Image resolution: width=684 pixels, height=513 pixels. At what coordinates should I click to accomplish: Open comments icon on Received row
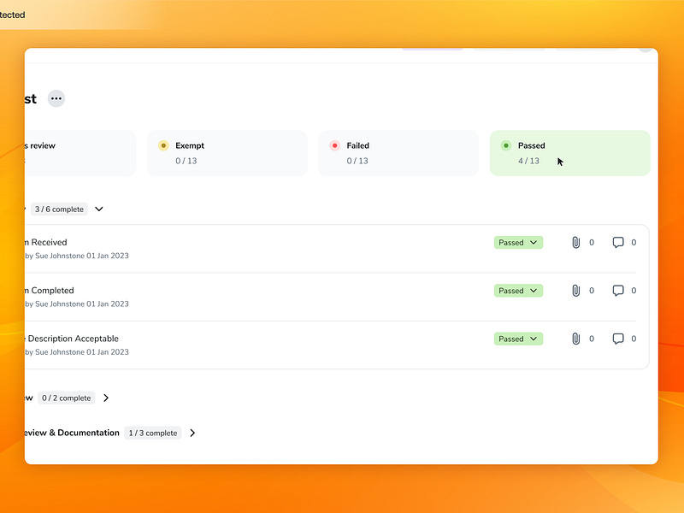click(x=618, y=243)
